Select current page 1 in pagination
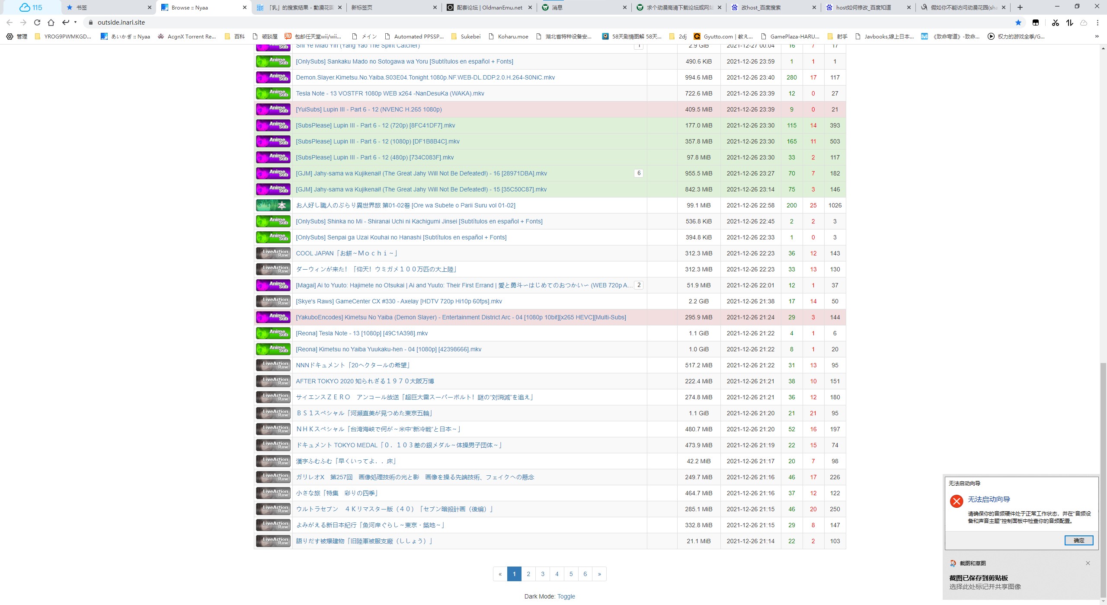This screenshot has width=1107, height=605. pyautogui.click(x=514, y=574)
